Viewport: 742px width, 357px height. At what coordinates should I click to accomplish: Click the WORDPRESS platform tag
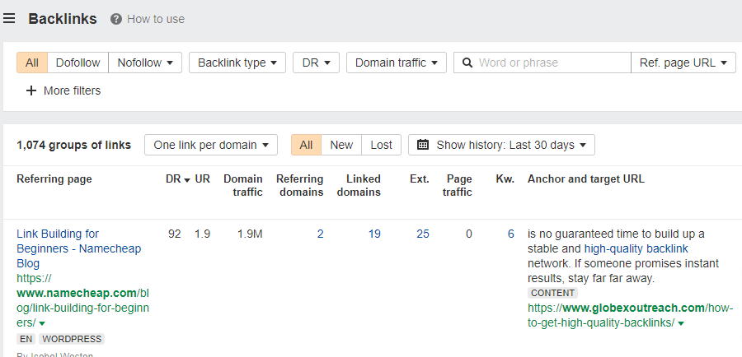click(72, 339)
